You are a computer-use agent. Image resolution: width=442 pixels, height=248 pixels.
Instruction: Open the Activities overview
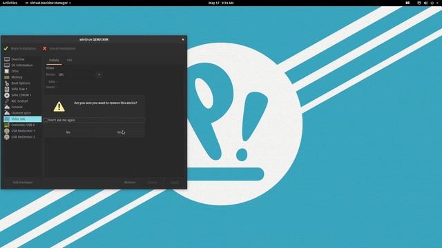click(10, 3)
